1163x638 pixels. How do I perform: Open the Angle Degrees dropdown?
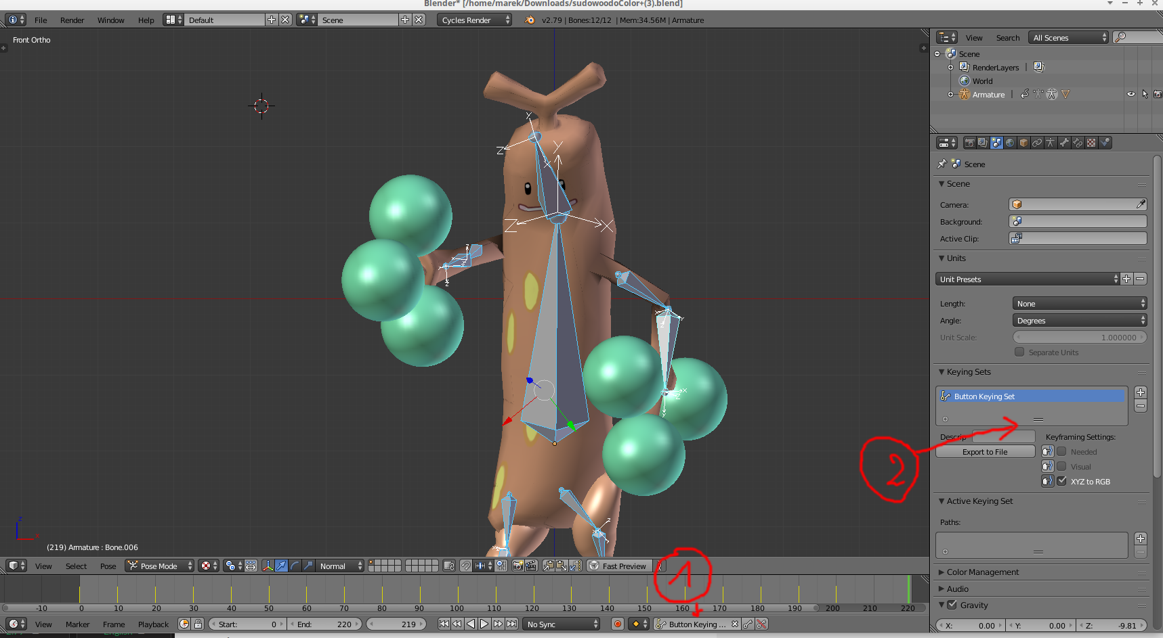click(x=1080, y=321)
